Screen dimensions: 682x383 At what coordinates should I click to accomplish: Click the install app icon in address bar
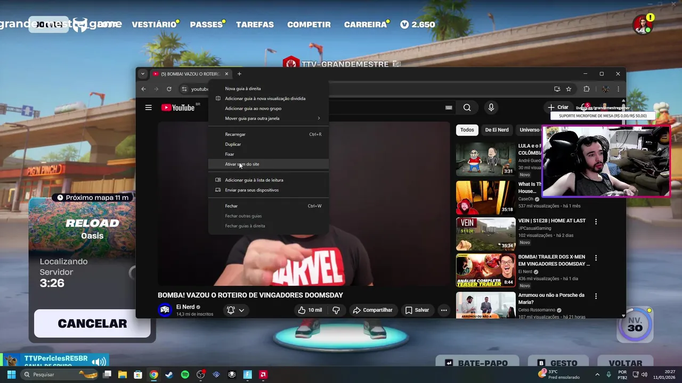pyautogui.click(x=557, y=89)
